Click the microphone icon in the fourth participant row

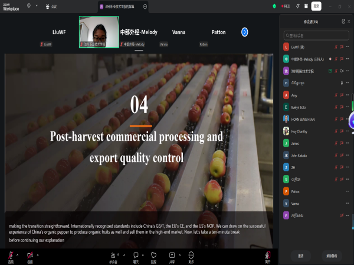pos(342,83)
